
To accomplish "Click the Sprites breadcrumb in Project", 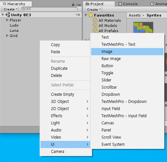I will pos(154,15).
